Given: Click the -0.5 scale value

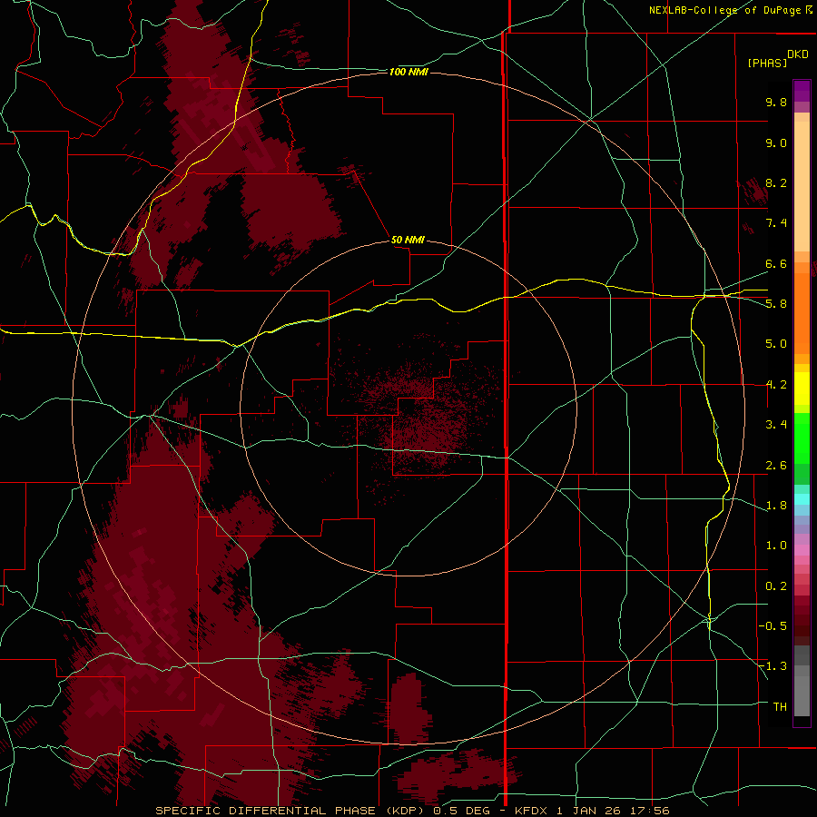Looking at the screenshot, I should tap(773, 626).
